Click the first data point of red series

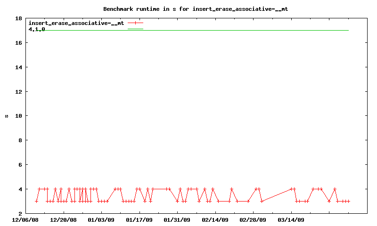click(36, 201)
